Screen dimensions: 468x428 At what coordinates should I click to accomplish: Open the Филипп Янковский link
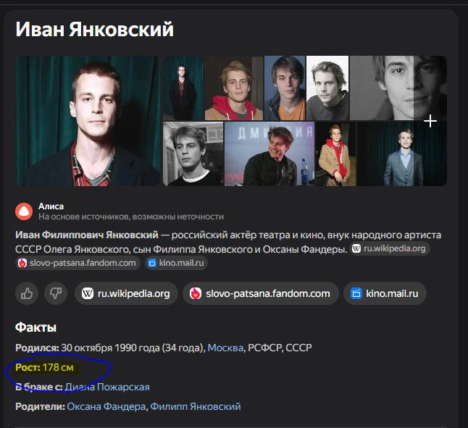pos(196,406)
